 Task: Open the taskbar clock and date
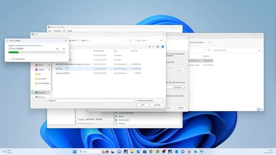click(268, 152)
